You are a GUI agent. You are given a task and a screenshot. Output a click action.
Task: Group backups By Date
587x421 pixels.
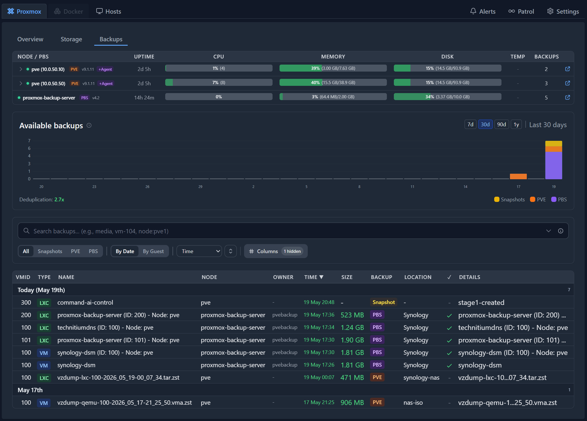[125, 251]
